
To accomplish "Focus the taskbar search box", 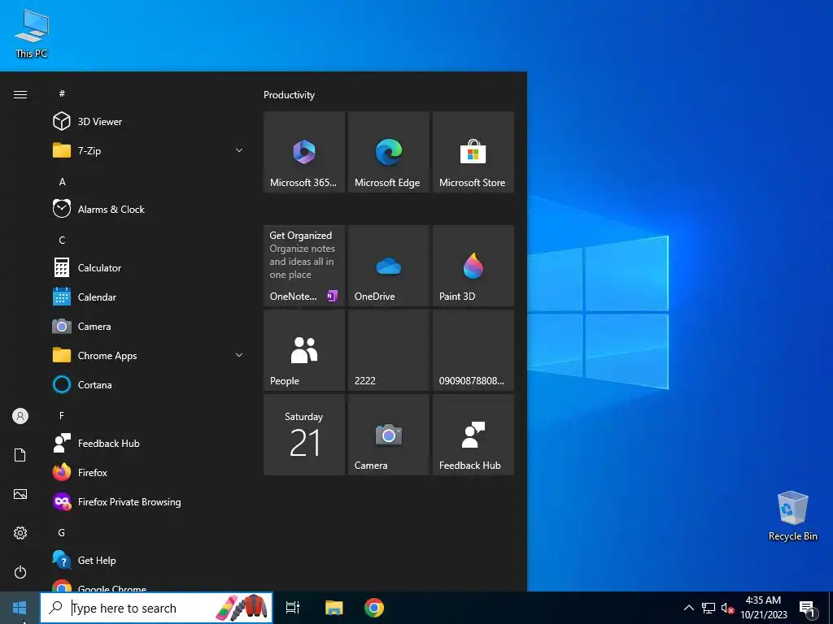I will pyautogui.click(x=157, y=608).
